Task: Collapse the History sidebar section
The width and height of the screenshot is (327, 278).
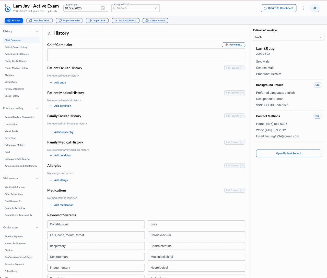Action: pos(37,31)
